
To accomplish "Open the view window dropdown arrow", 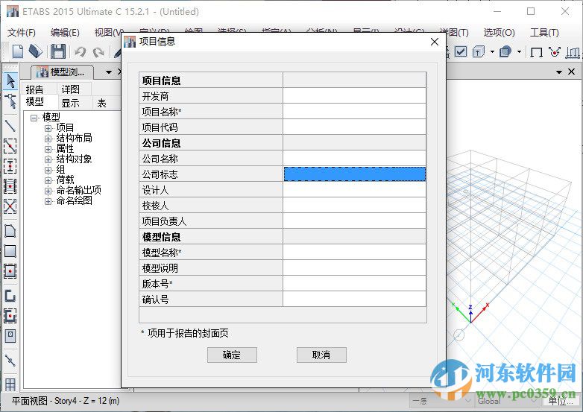I will 559,72.
